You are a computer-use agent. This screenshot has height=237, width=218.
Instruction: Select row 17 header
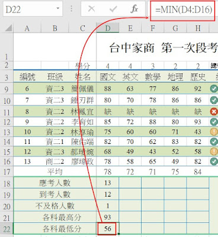7,171
